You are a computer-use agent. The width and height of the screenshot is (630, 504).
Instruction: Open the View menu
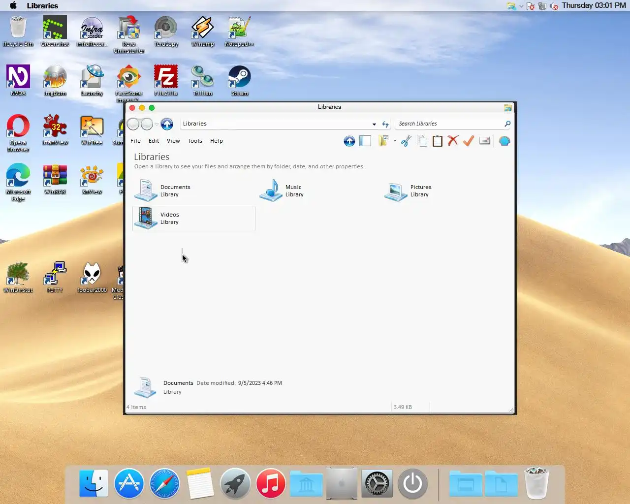point(173,141)
